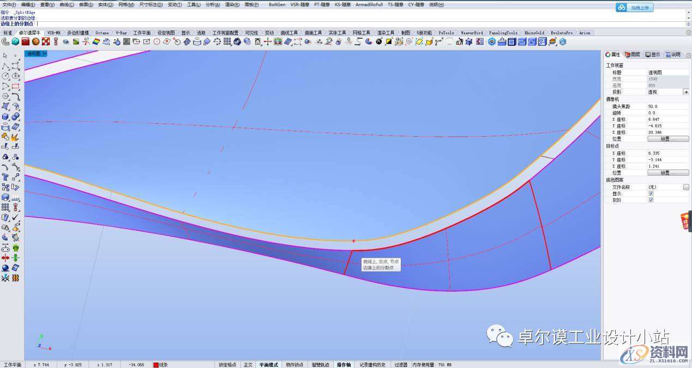692x368 pixels.
Task: Open the 投影 projection dropdown
Action: pyautogui.click(x=686, y=92)
